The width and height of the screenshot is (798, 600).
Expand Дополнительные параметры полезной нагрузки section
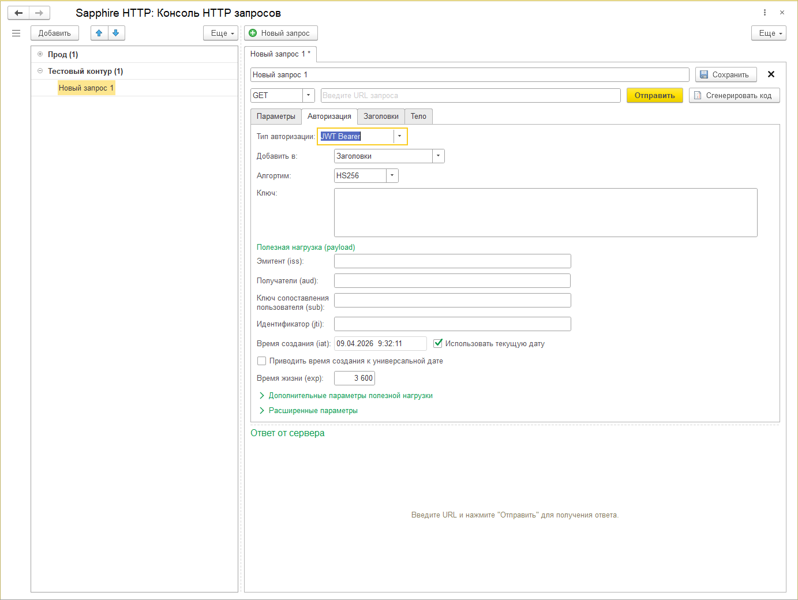click(350, 396)
